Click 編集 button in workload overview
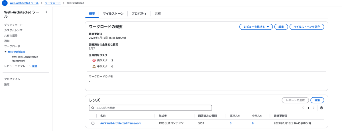Screen dimensions: 342x131 click(281, 27)
